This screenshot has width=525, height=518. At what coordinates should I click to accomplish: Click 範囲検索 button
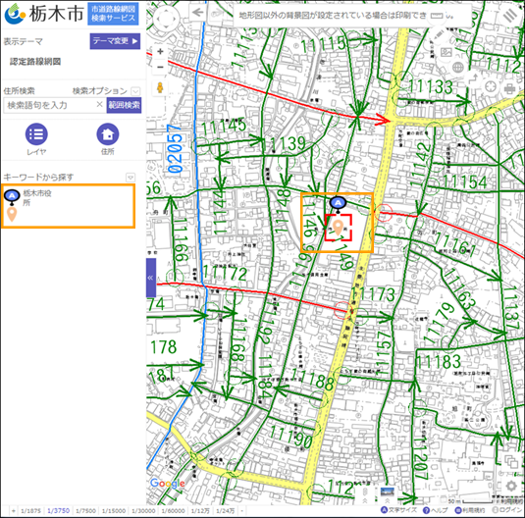pyautogui.click(x=124, y=105)
